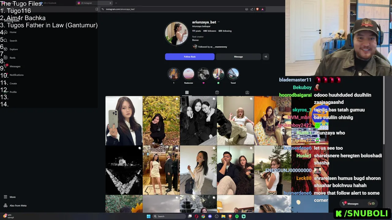Open options dots next to ariunzaya_bat username
Screen dimensions: 392x220
click(219, 22)
